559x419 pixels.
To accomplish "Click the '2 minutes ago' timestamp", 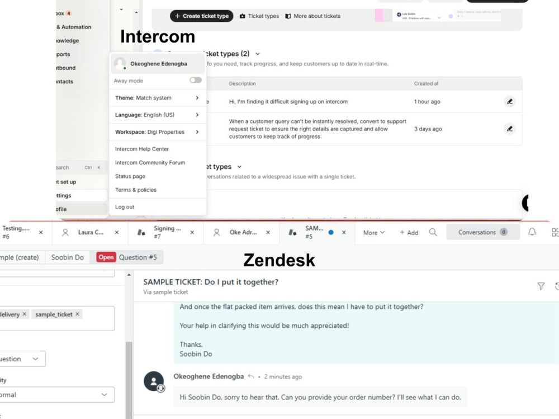I will (283, 376).
